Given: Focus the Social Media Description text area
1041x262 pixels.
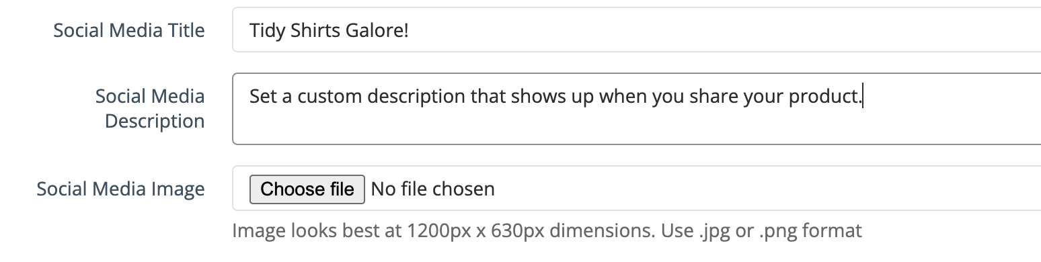Looking at the screenshot, I should (x=636, y=109).
